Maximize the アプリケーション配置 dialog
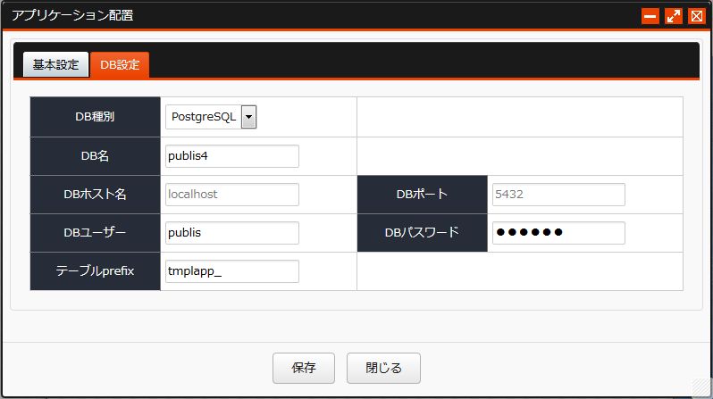 pos(674,16)
